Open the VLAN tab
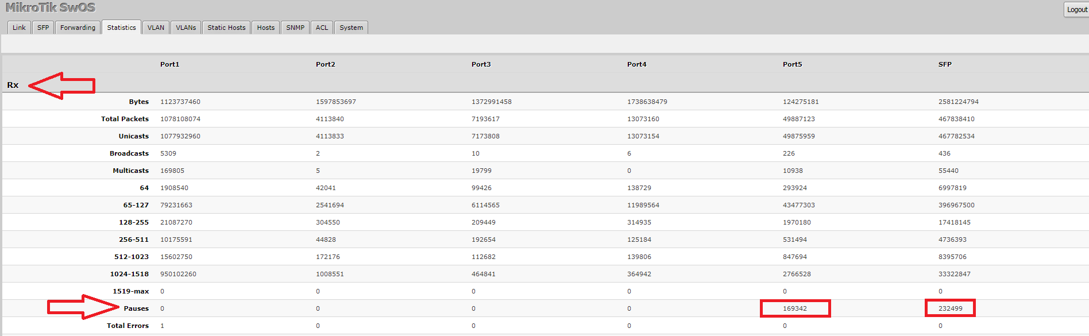This screenshot has width=1089, height=336. pos(156,28)
